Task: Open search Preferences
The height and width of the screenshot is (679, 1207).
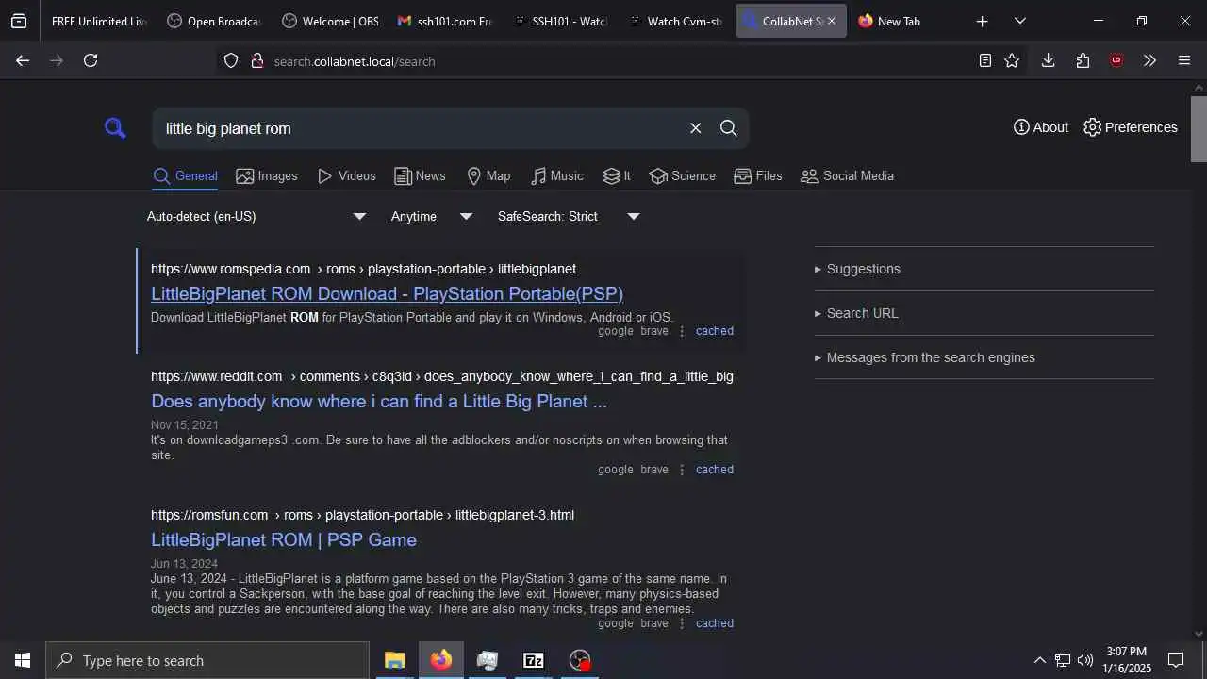Action: point(1131,127)
